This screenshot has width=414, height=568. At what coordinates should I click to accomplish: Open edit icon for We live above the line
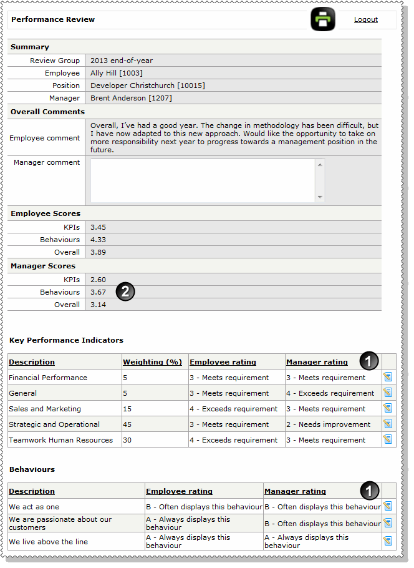point(388,541)
